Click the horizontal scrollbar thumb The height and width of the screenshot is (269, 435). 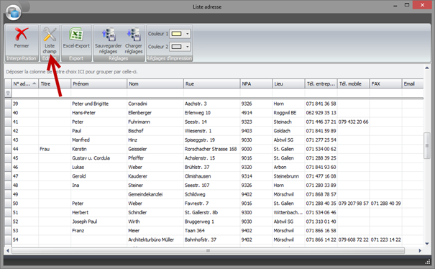tap(208, 250)
